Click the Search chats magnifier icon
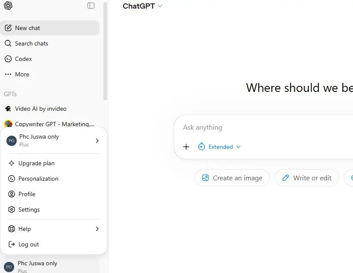The width and height of the screenshot is (353, 273). pyautogui.click(x=8, y=43)
